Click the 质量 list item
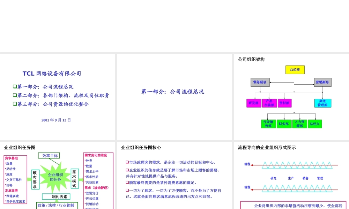This screenshot has height=209, width=349. pyautogui.click(x=9, y=164)
